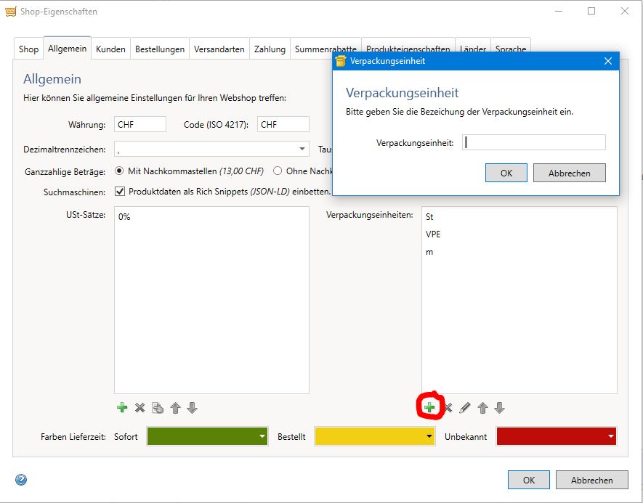Open the Summenrabatte tab
This screenshot has height=503, width=643.
[x=325, y=49]
